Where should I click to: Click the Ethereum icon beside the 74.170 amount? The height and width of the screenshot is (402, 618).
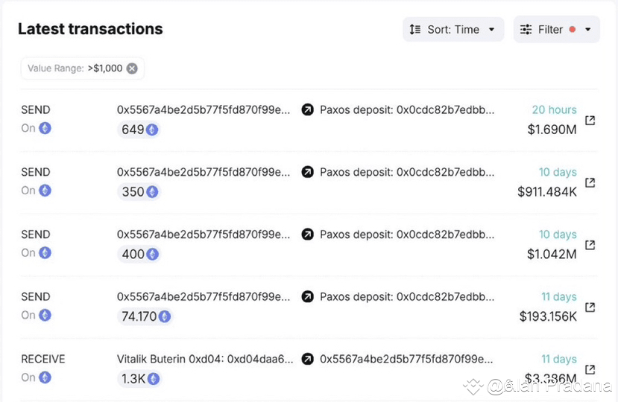(x=164, y=316)
